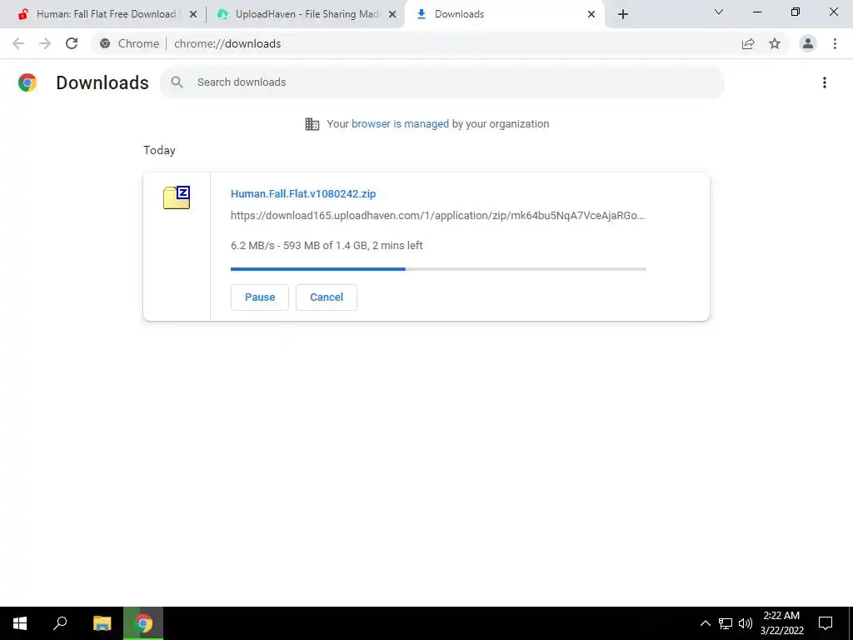Screen dimensions: 853x640
Task: Click the 'Today' date heading
Action: 159,150
